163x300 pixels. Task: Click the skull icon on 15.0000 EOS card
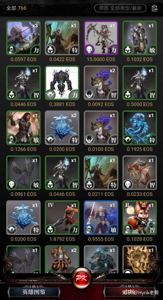pos(89,49)
